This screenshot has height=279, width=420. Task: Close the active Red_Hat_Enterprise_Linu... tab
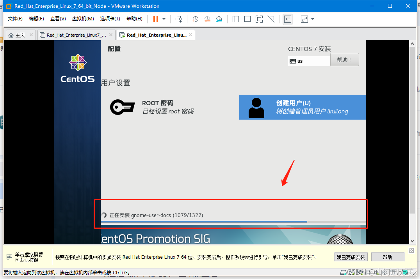coord(190,35)
